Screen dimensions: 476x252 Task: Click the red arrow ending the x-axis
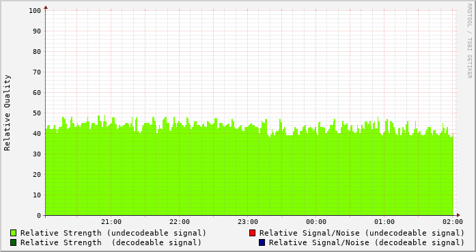[x=458, y=215]
